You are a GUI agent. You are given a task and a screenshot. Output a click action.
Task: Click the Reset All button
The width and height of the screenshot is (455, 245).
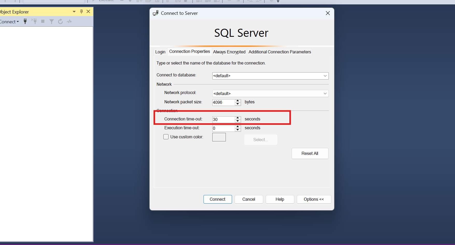click(310, 153)
